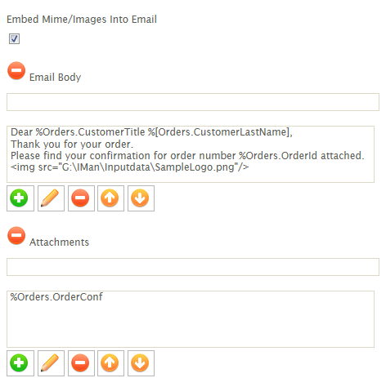This screenshot has height=378, width=386.
Task: Select the img src SampleLogo.png line
Action: click(129, 167)
